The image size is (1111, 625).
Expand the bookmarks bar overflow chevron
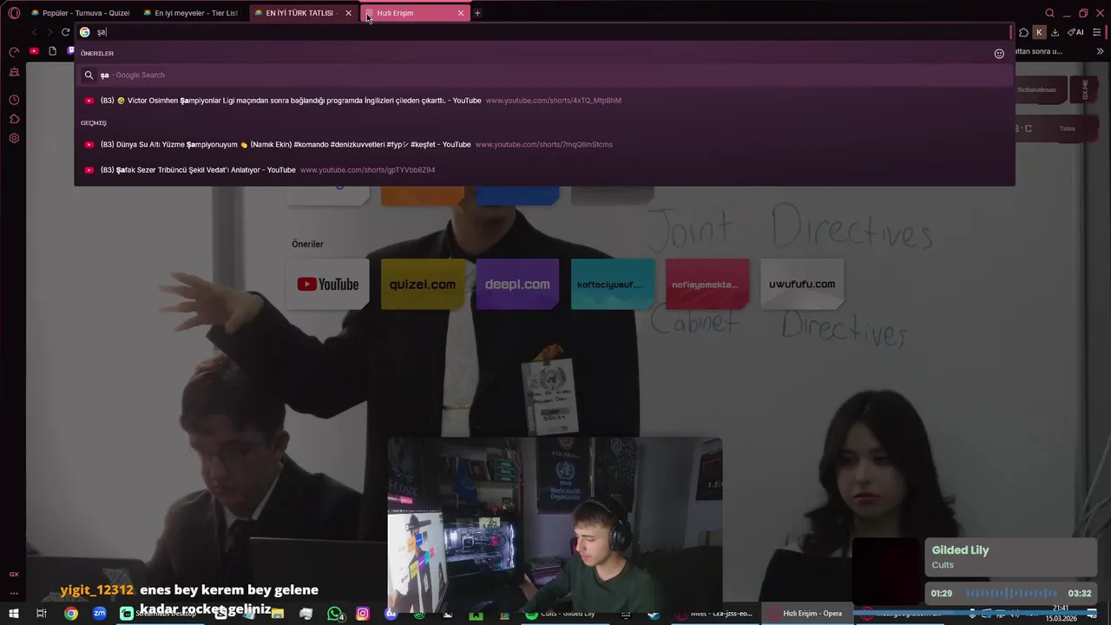pyautogui.click(x=1099, y=51)
